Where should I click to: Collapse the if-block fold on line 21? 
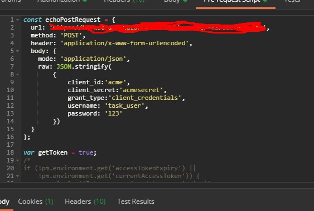pyautogui.click(x=18, y=176)
